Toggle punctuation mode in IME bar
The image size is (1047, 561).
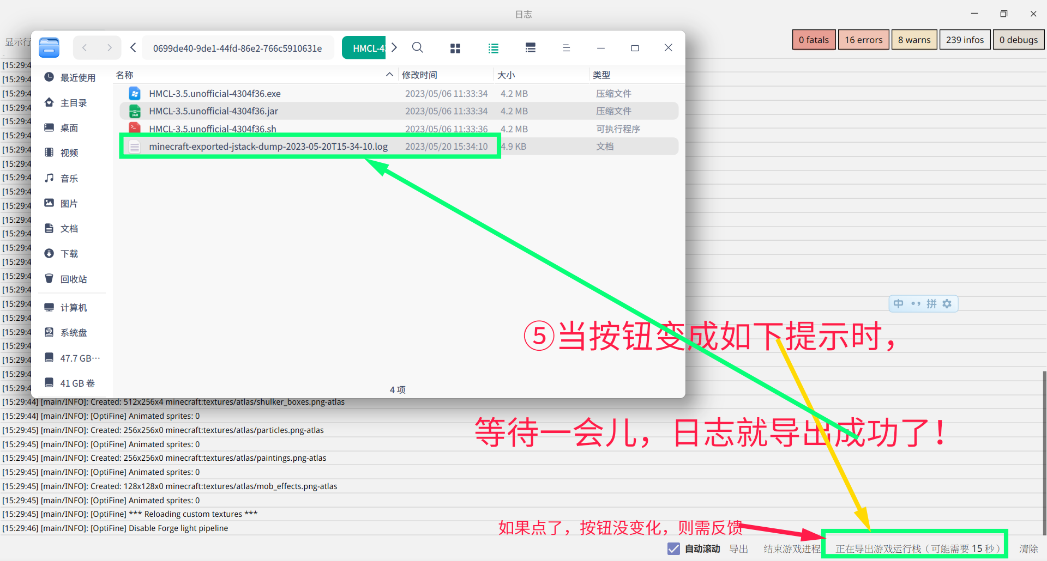coord(916,303)
